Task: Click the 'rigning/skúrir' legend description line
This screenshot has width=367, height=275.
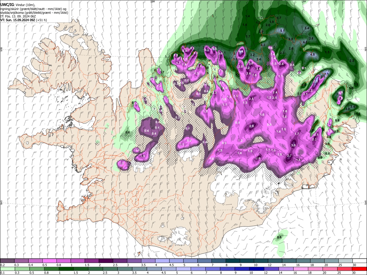Action: pyautogui.click(x=33, y=9)
